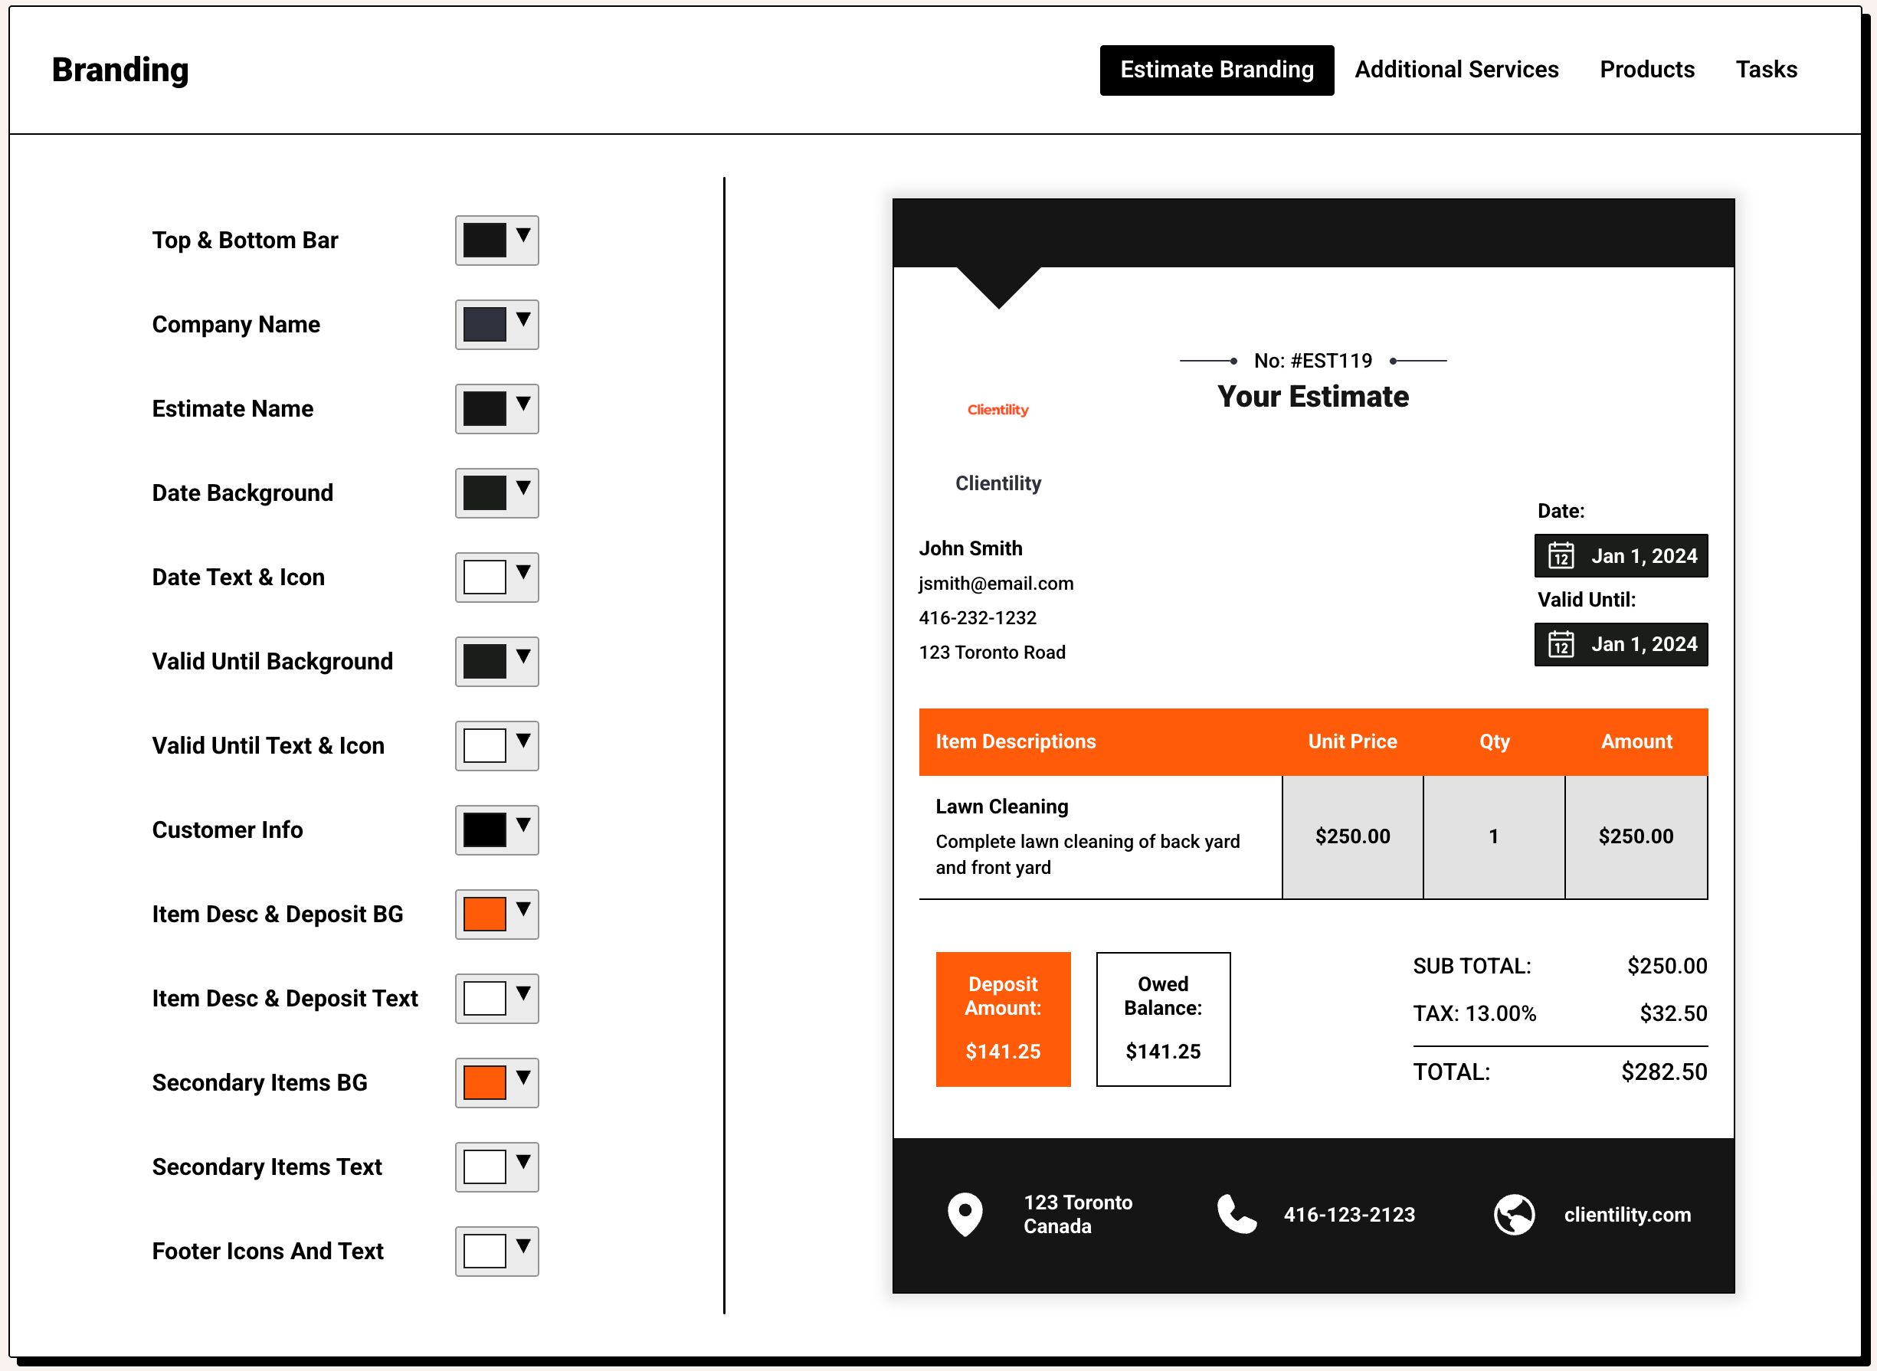
Task: Click white Date Text & Icon swatch
Action: tap(485, 578)
